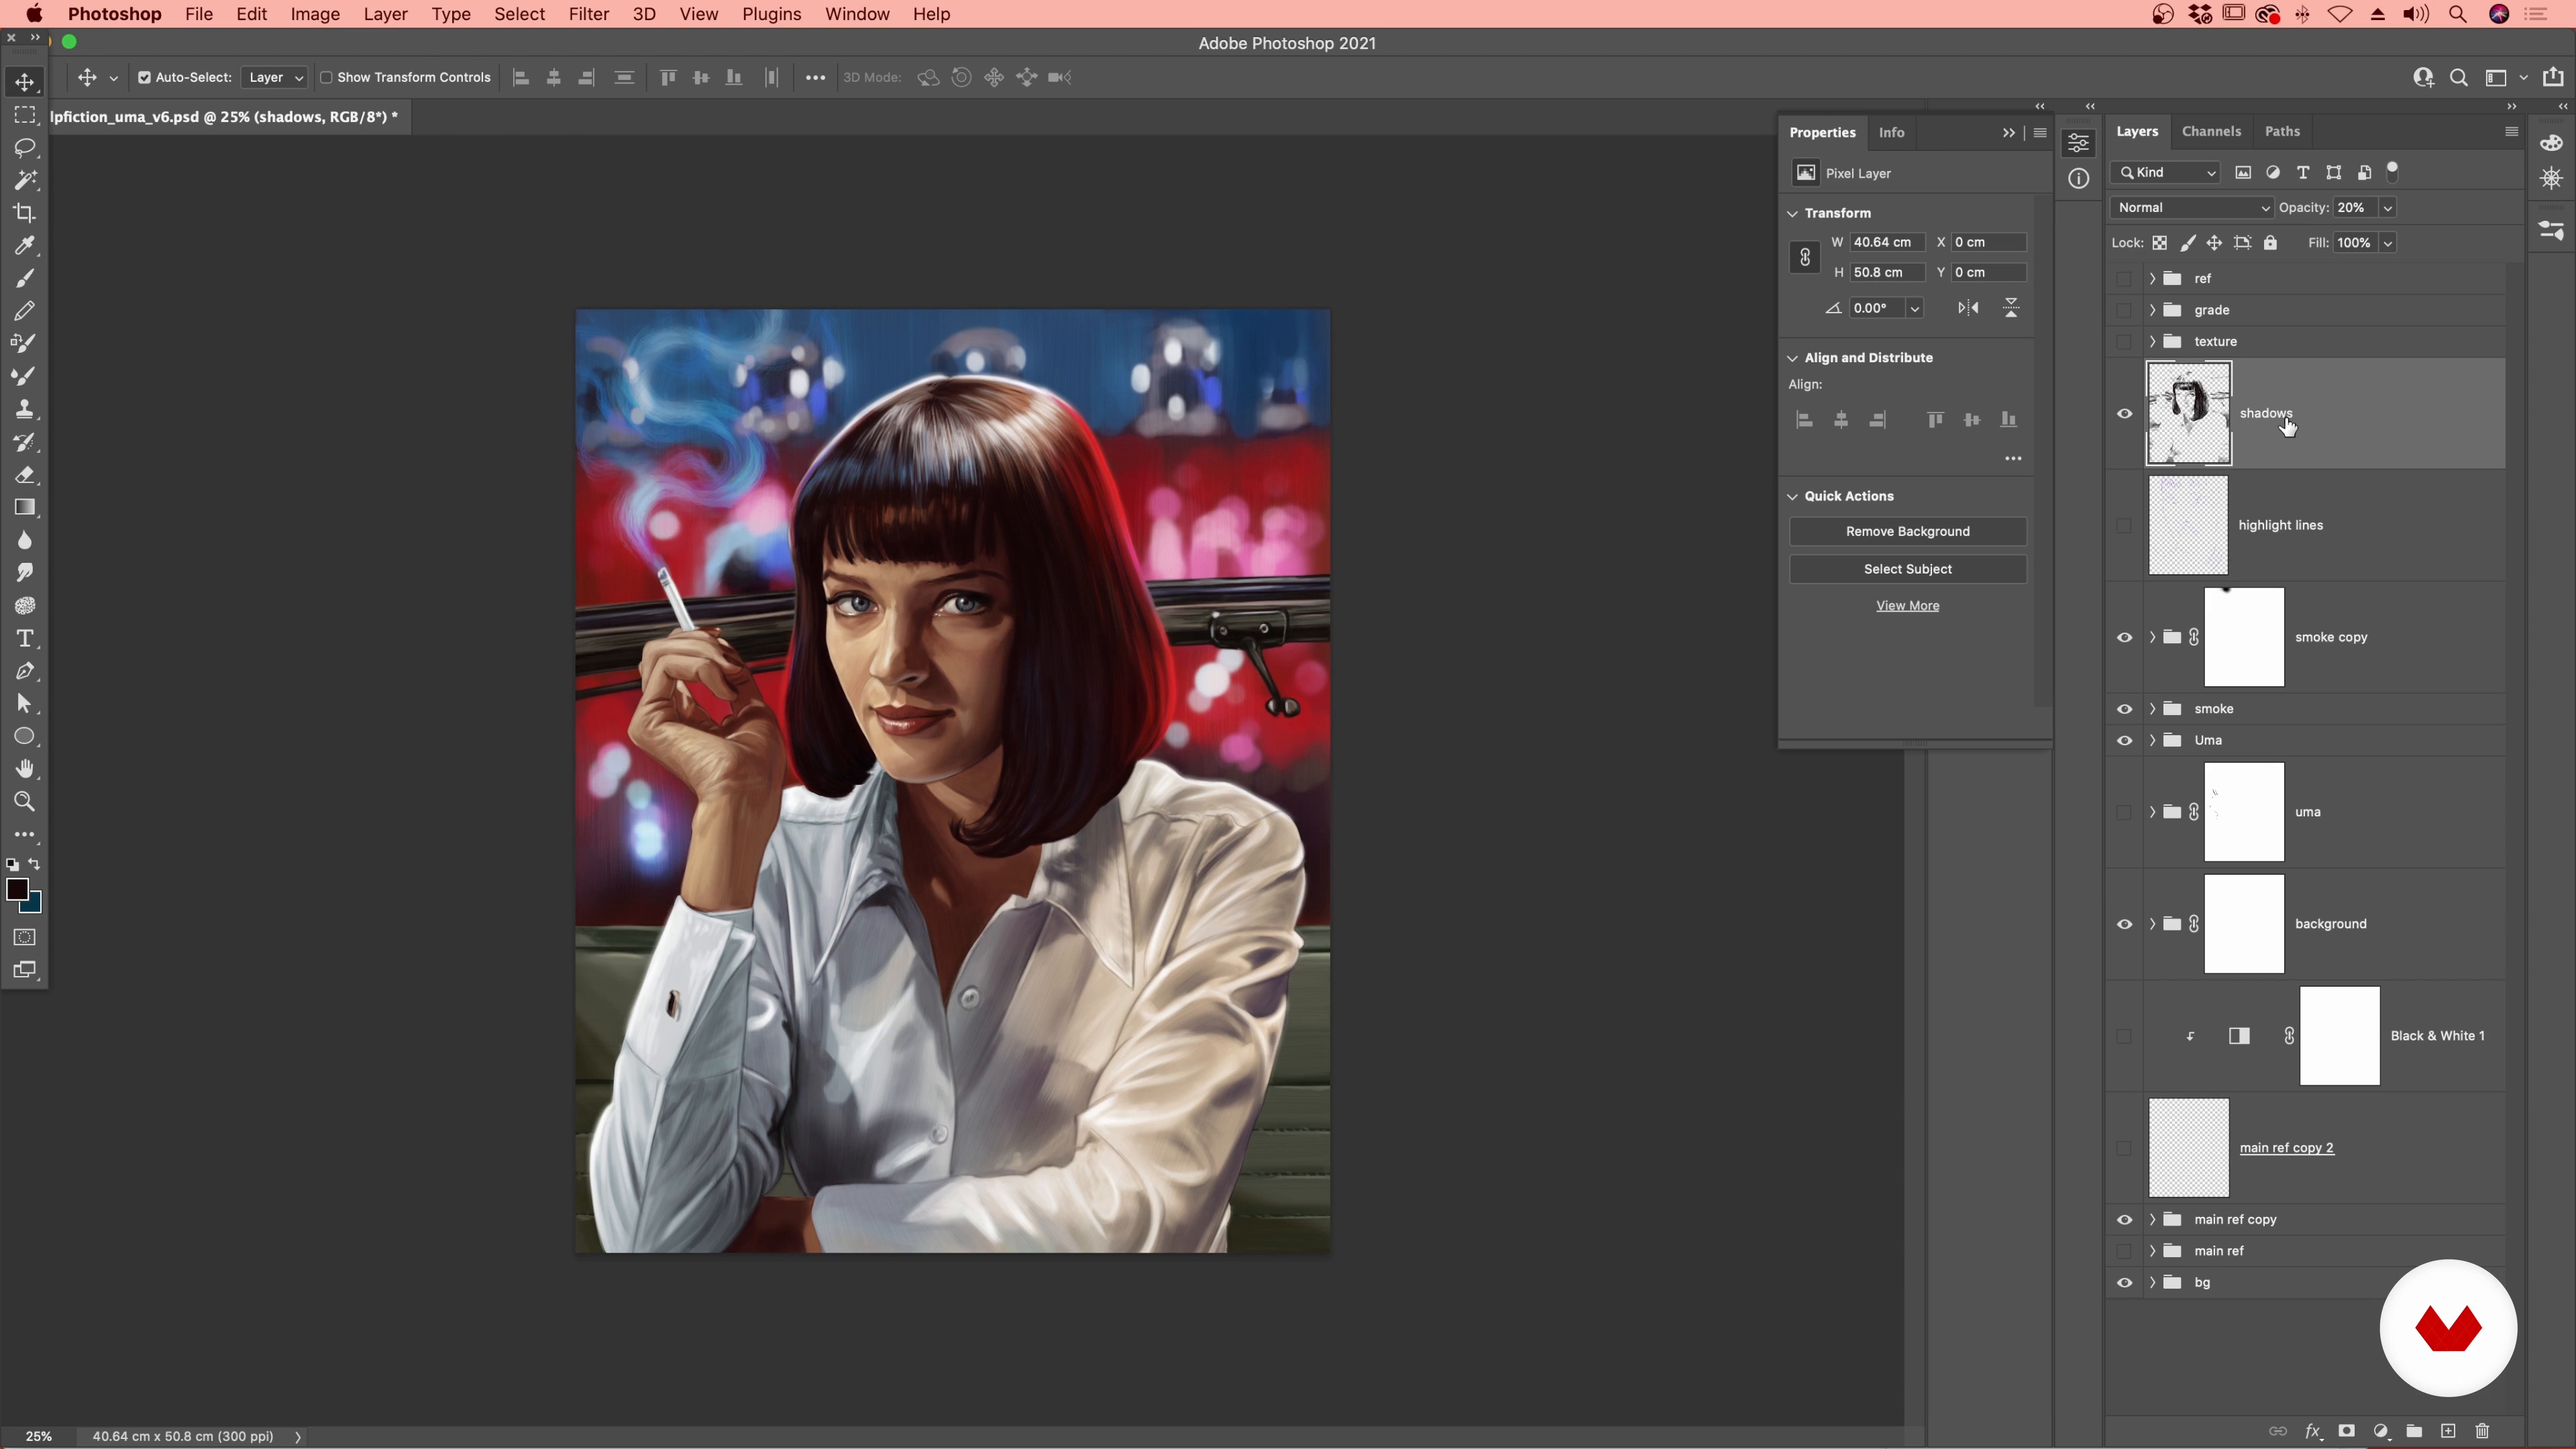
Task: Hide the Uma group
Action: [2124, 740]
